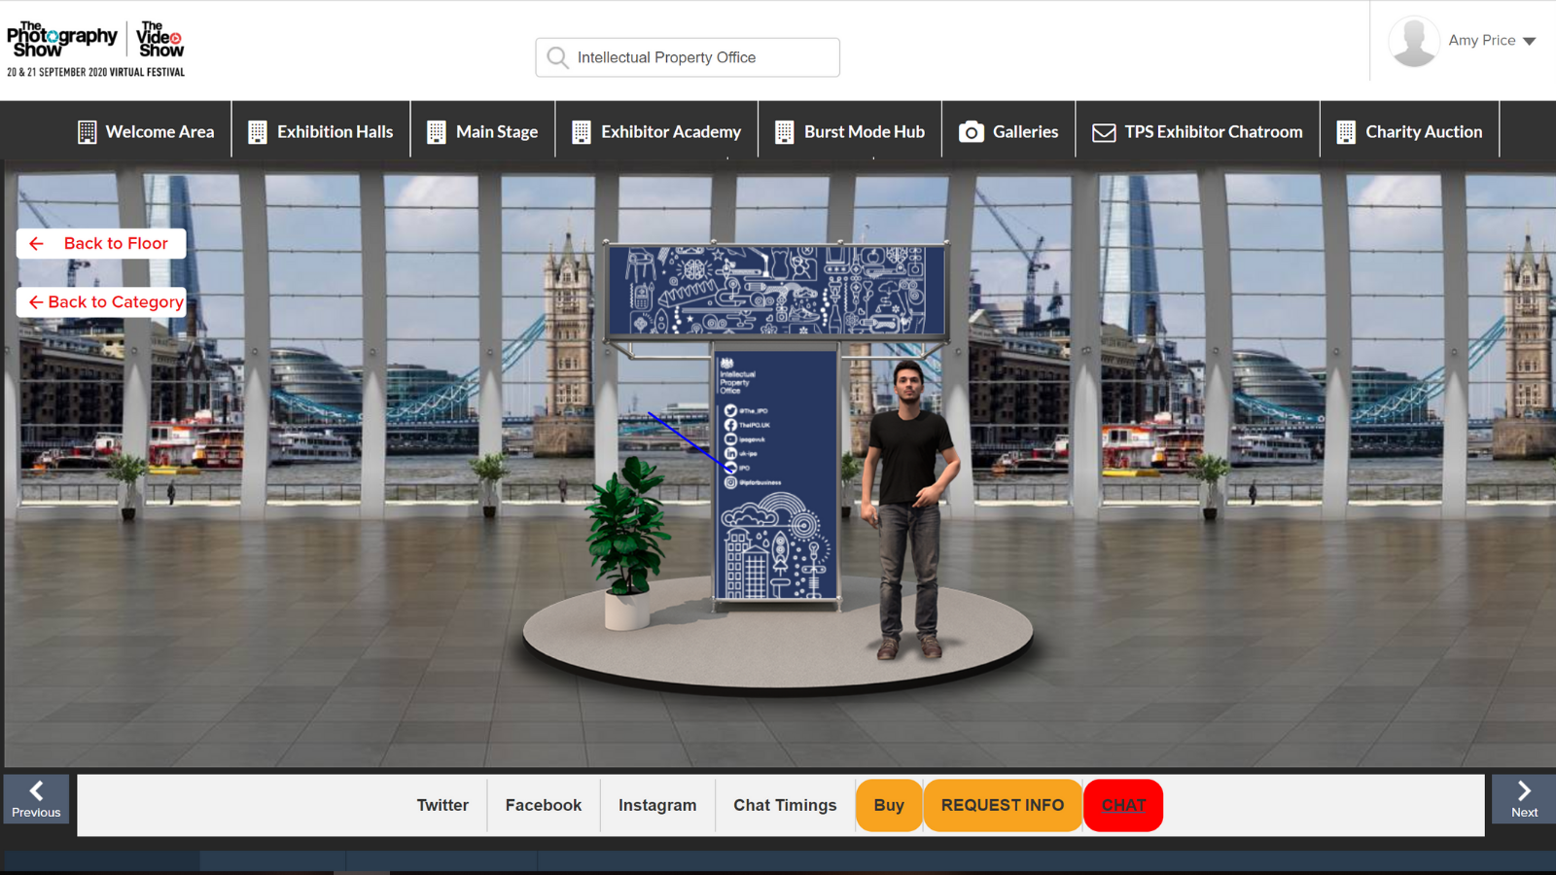Click the Intellectual Property Office search field
1556x875 pixels.
688,57
